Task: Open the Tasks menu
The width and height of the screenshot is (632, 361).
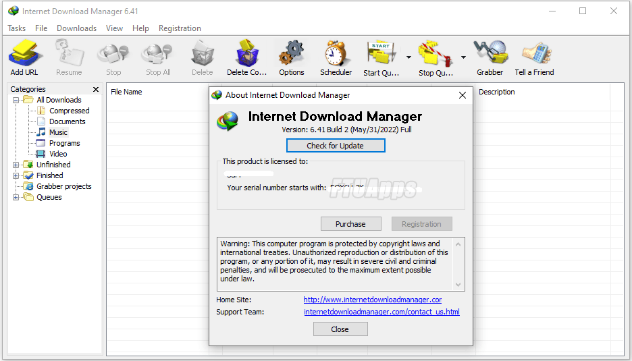Action: tap(16, 28)
